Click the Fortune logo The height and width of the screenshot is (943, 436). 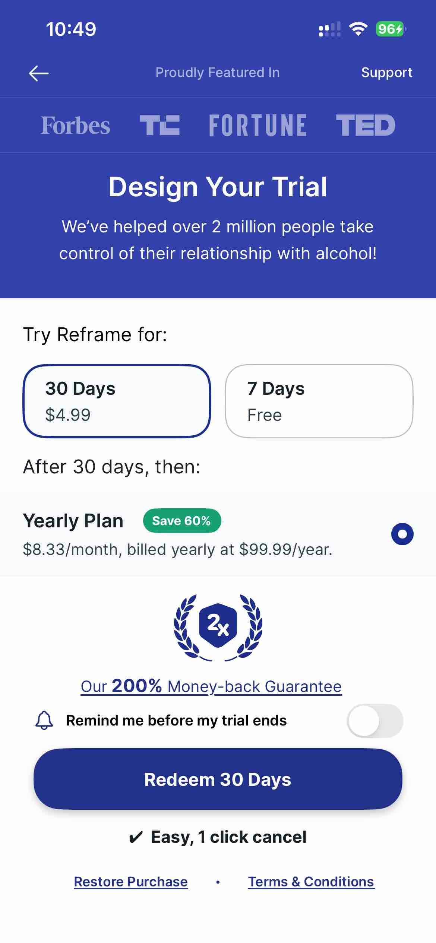259,125
